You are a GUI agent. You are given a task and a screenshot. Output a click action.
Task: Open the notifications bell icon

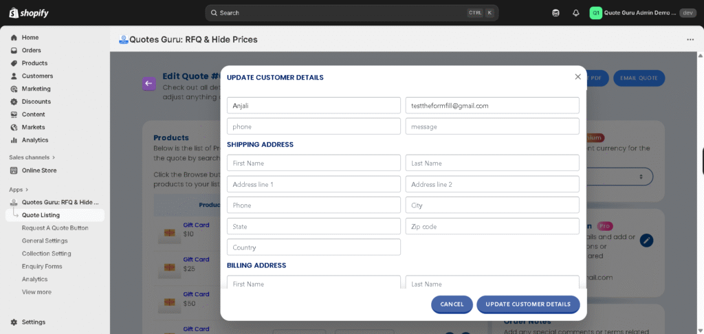click(x=576, y=13)
